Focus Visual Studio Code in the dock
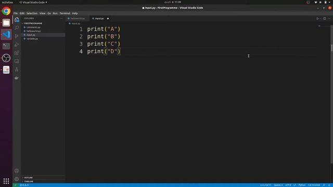 pos(6,34)
